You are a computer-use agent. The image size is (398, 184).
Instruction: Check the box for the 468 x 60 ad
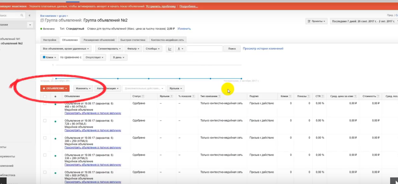coord(45,103)
